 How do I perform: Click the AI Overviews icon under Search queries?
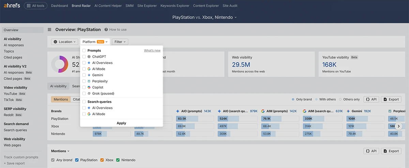coord(89,108)
